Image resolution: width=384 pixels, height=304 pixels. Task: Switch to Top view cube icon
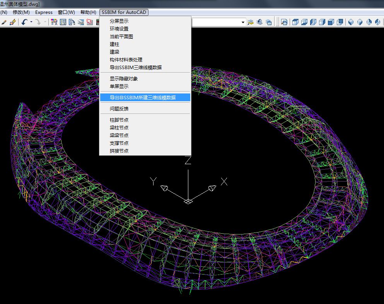(x=295, y=22)
